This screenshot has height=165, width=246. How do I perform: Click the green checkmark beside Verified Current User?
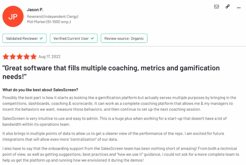(92, 38)
